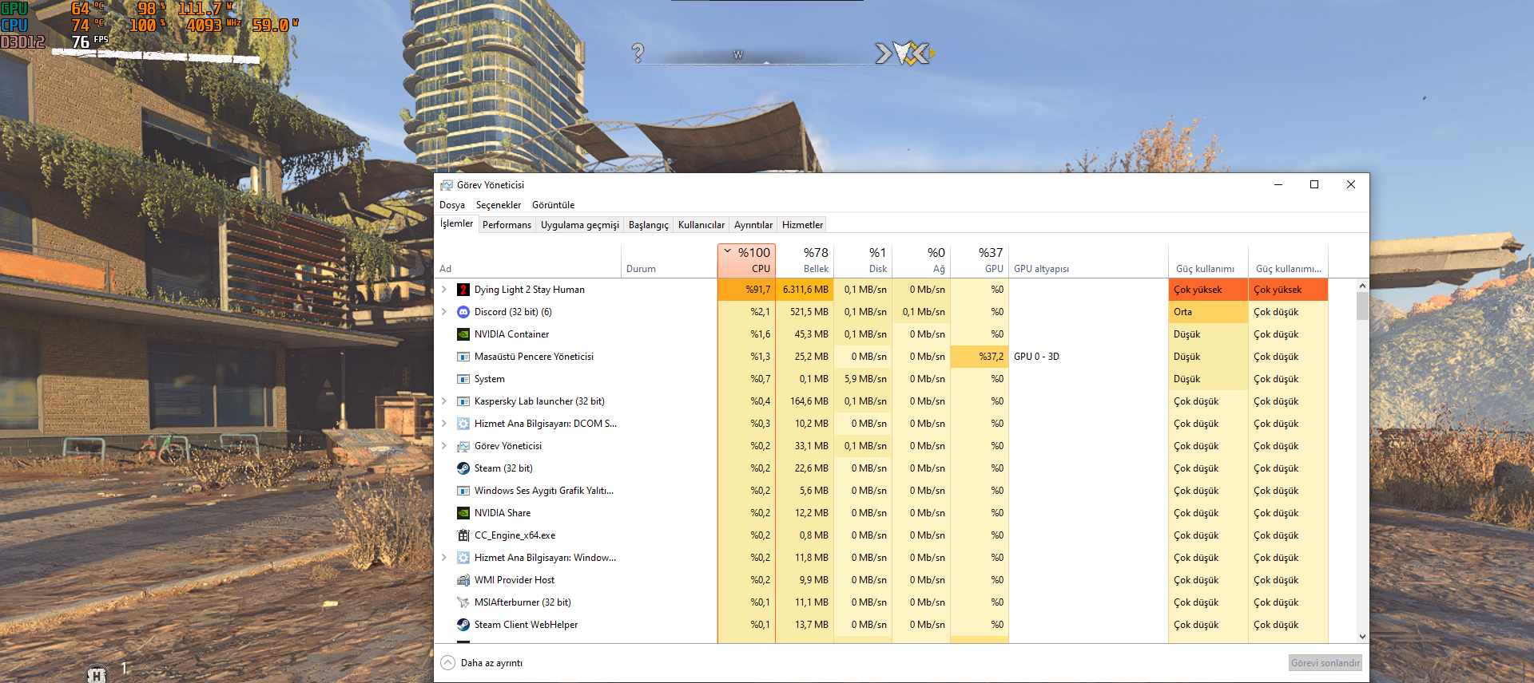Screen dimensions: 1534x683
Task: Click the NVIDIA Container process icon
Action: (x=463, y=334)
